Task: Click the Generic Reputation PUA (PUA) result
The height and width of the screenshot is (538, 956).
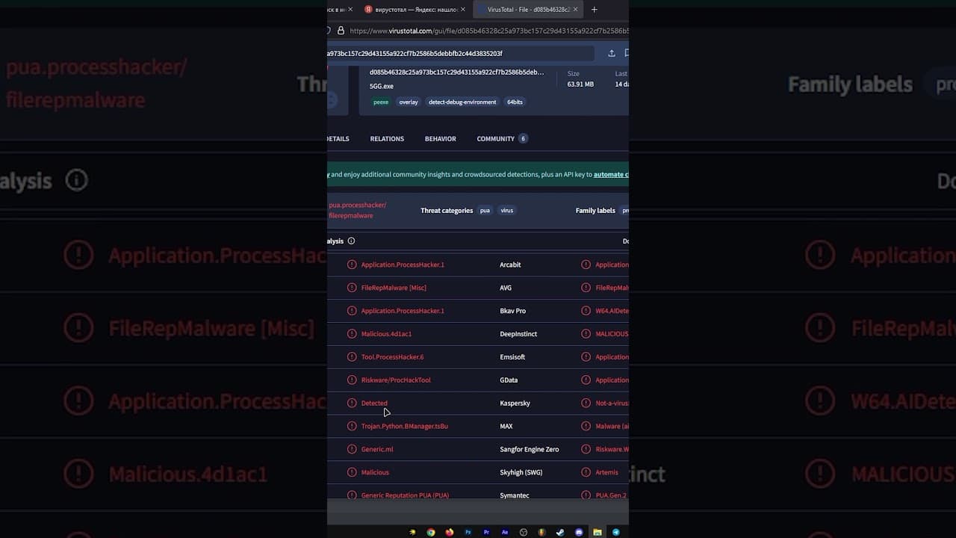Action: (x=405, y=495)
